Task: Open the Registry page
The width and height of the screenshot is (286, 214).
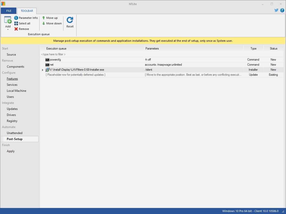Action: click(12, 121)
